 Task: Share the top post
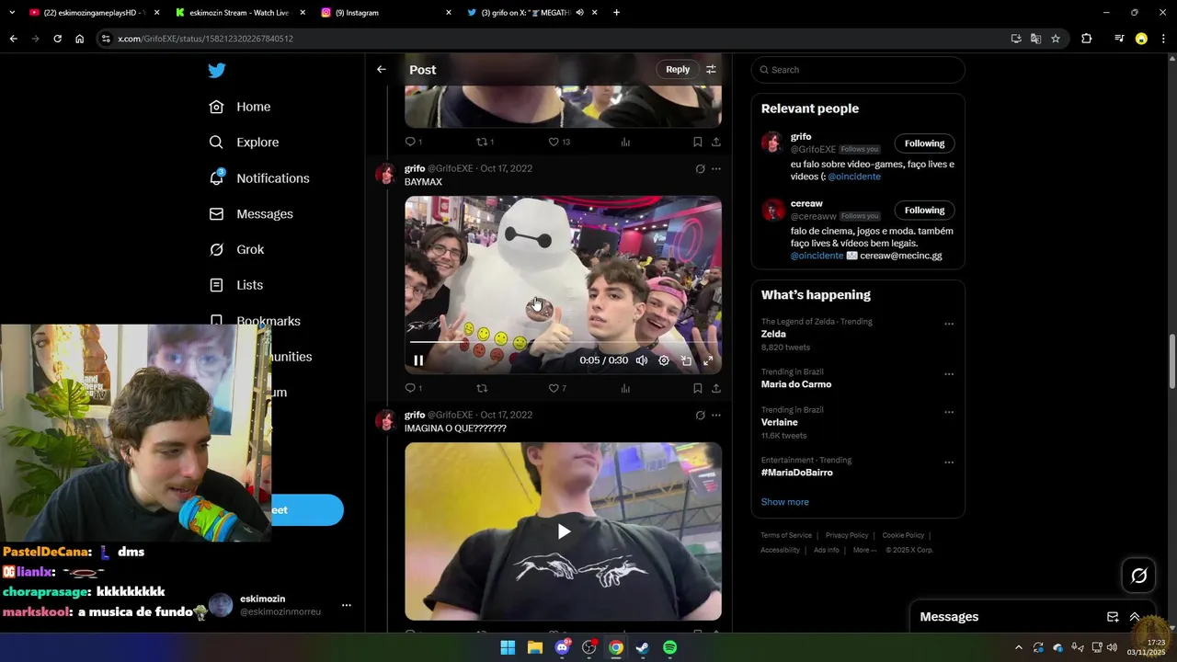[x=715, y=142]
